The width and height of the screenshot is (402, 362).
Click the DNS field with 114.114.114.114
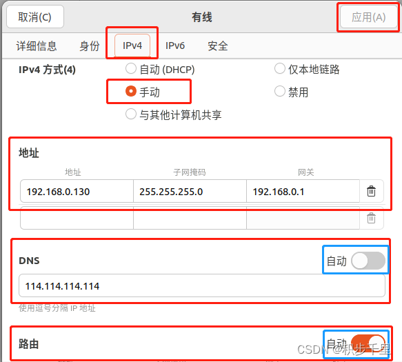pyautogui.click(x=202, y=285)
